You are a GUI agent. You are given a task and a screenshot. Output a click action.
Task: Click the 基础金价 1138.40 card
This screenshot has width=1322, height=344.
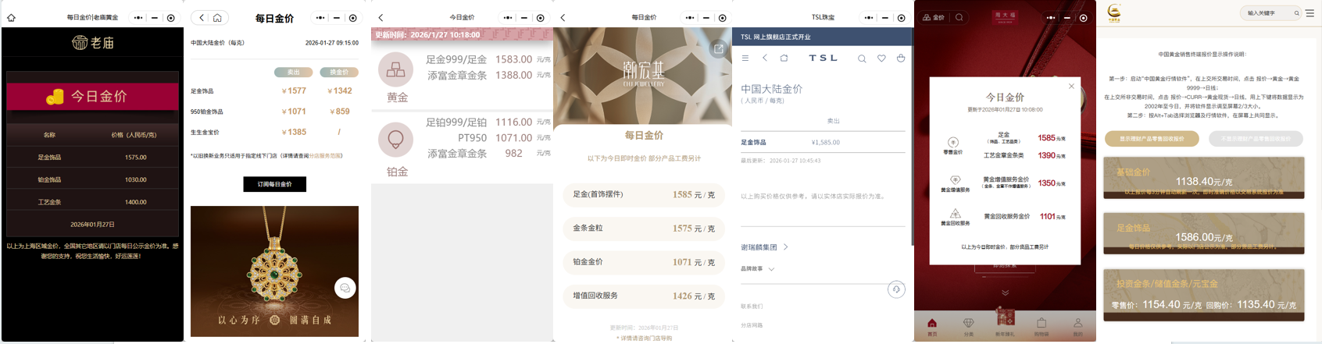(1203, 178)
